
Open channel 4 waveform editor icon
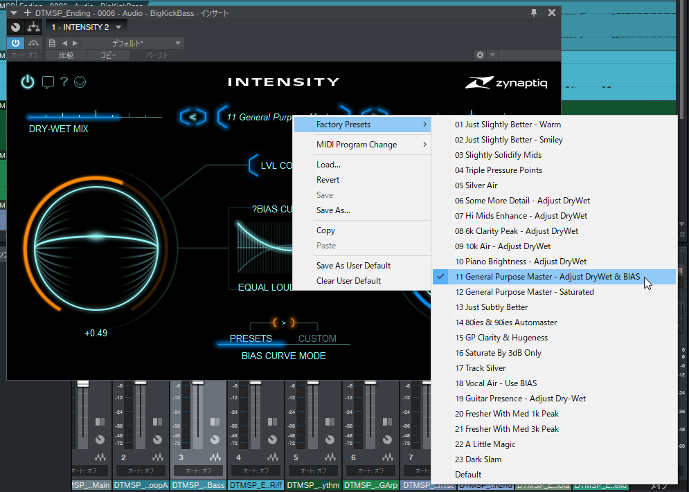tap(273, 457)
